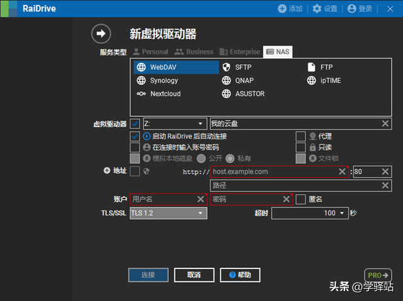Switch to the Business service tab
The width and height of the screenshot is (403, 301).
194,52
